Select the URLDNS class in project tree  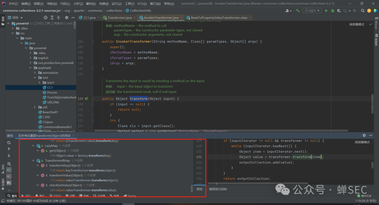(53, 102)
